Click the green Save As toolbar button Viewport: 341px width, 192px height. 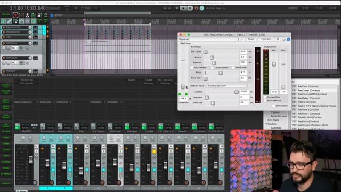click(6, 14)
